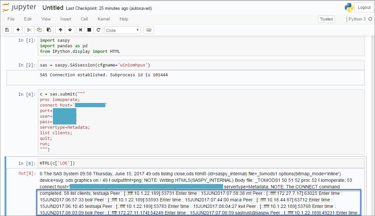
Task: Open the Cell menu
Action: pos(84,19)
